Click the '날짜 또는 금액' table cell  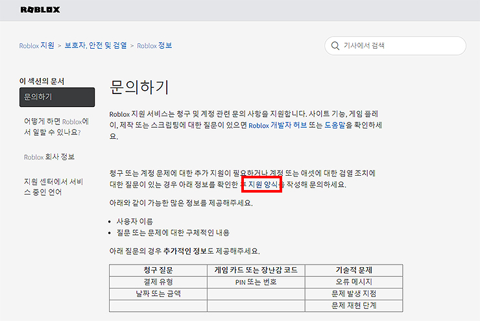point(158,294)
